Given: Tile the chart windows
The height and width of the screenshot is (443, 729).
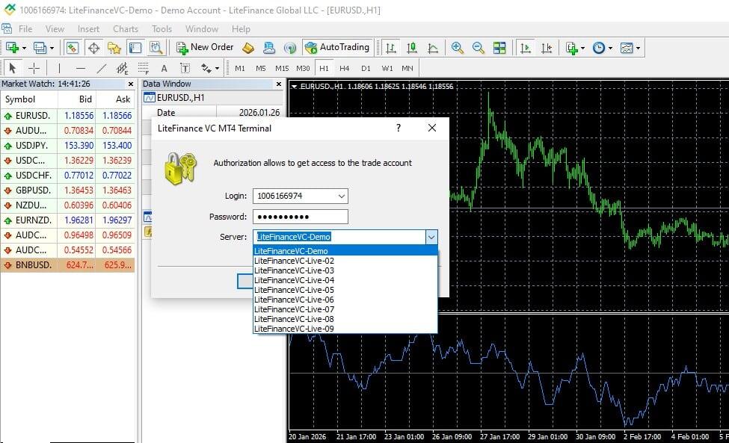Looking at the screenshot, I should coord(499,47).
